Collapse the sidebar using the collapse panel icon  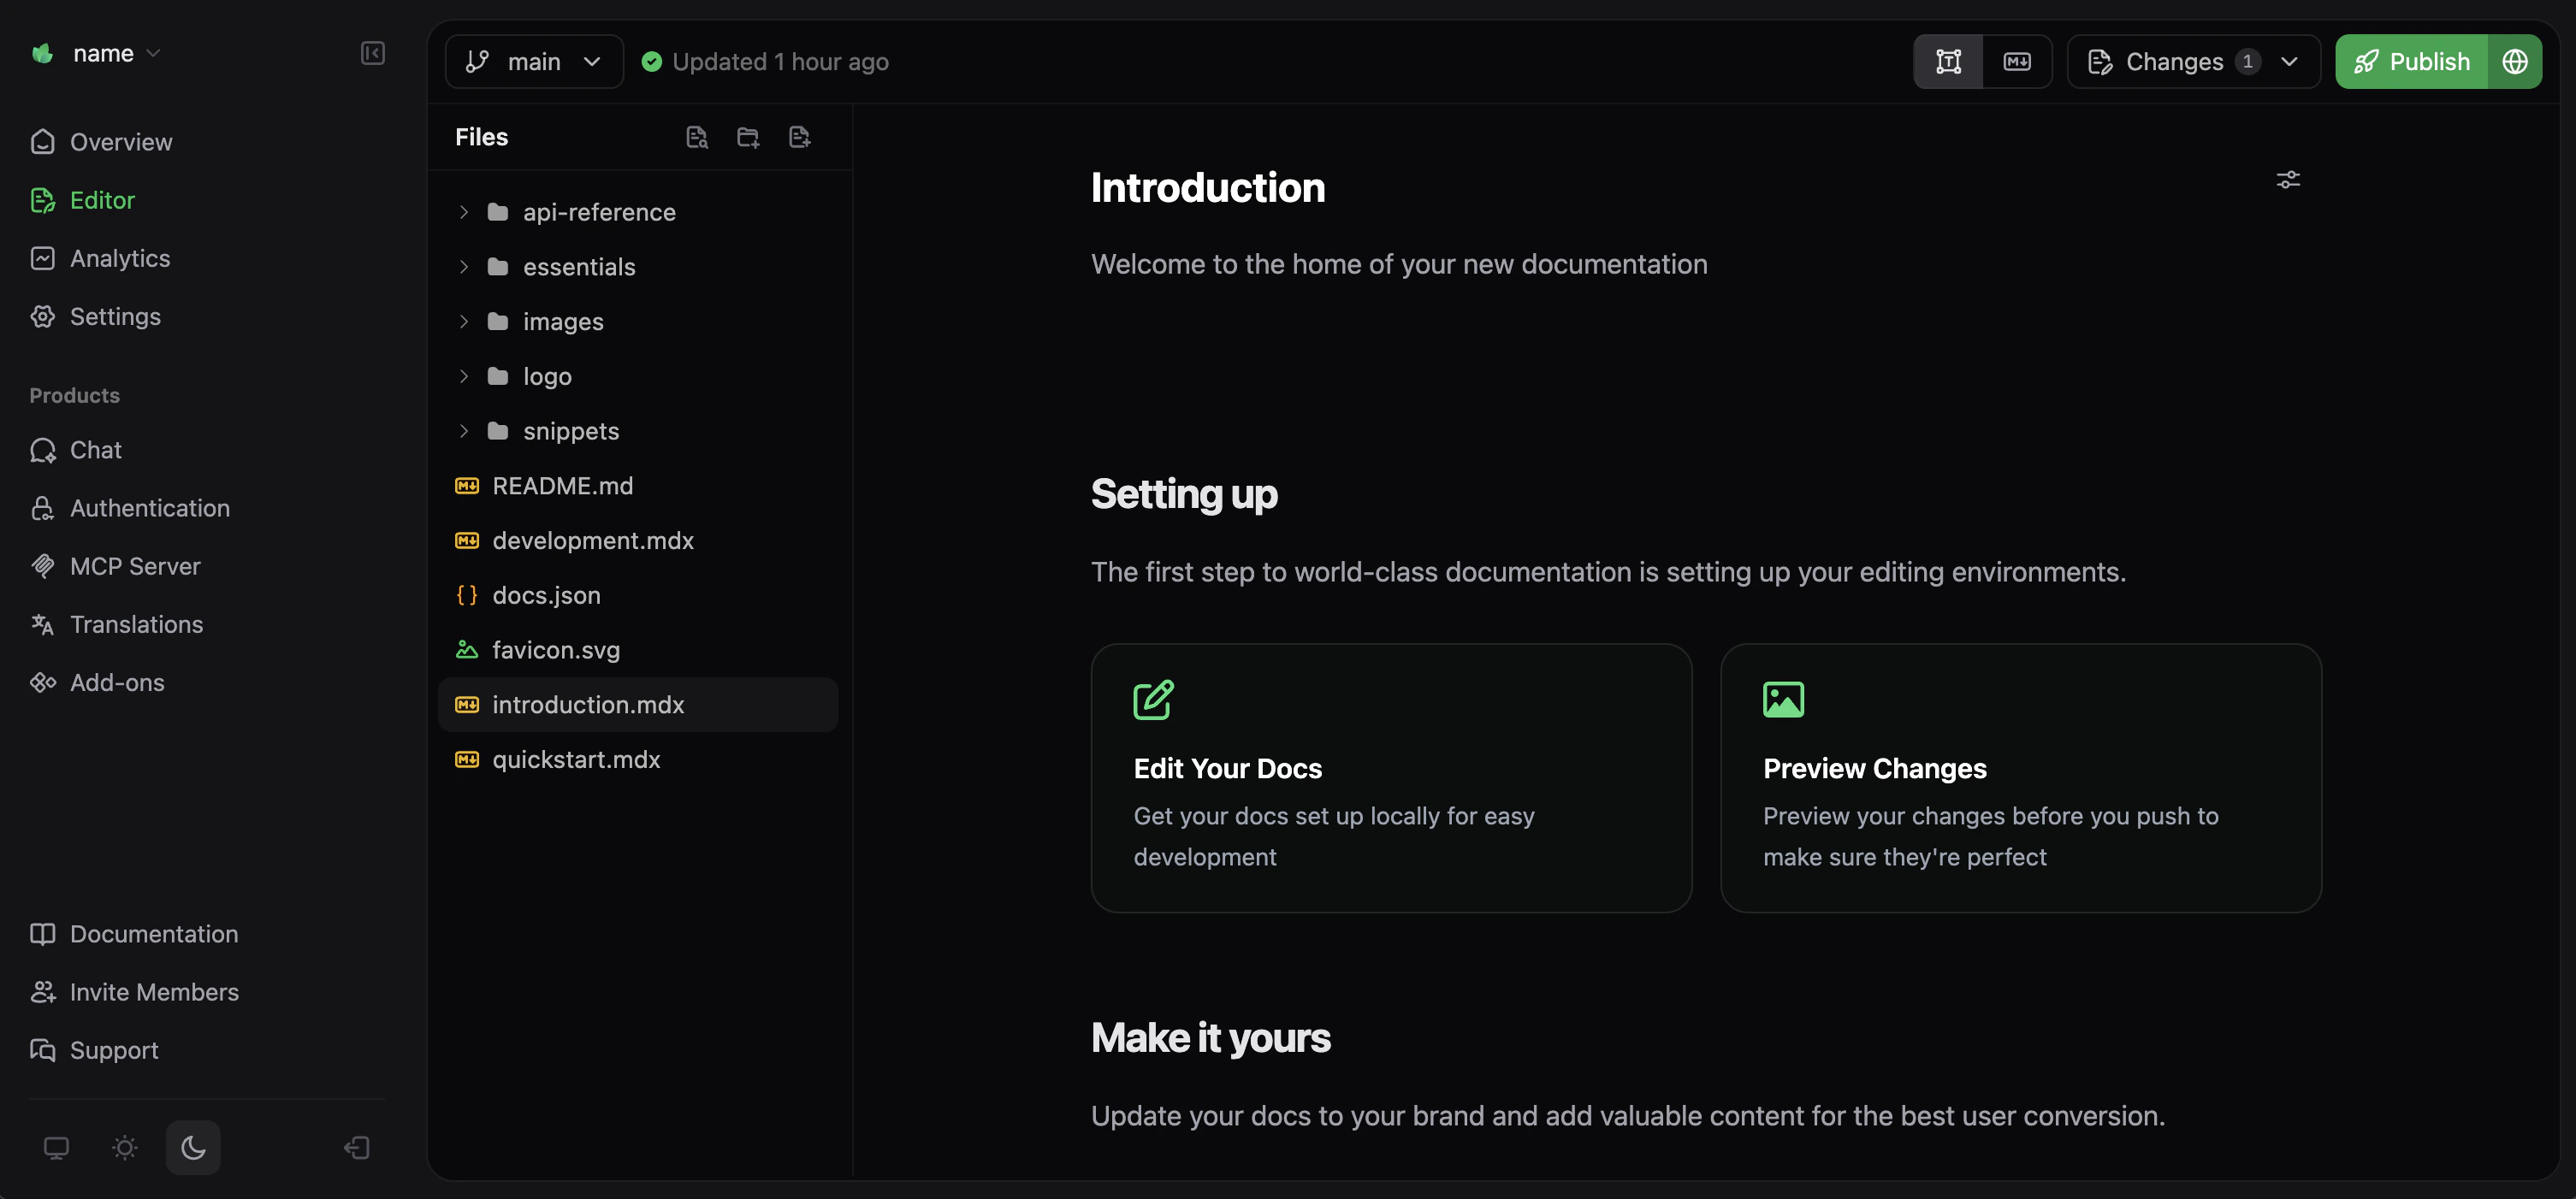372,54
